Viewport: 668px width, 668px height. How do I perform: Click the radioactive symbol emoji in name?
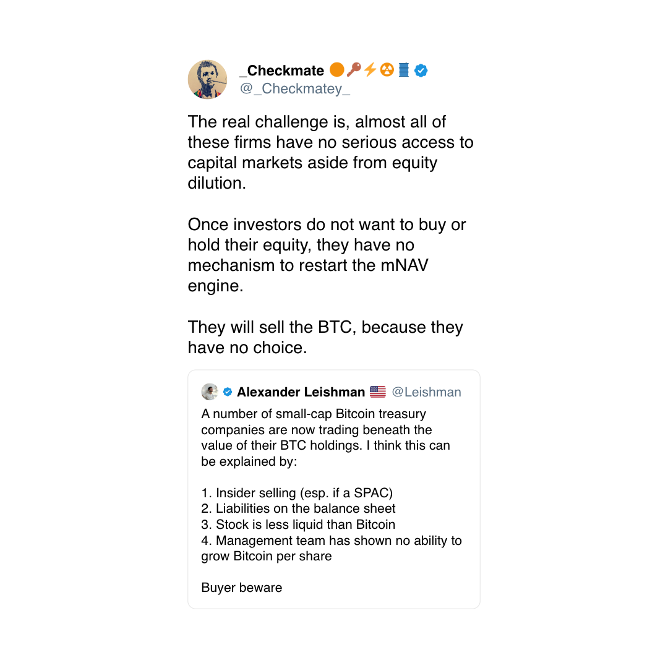(387, 69)
